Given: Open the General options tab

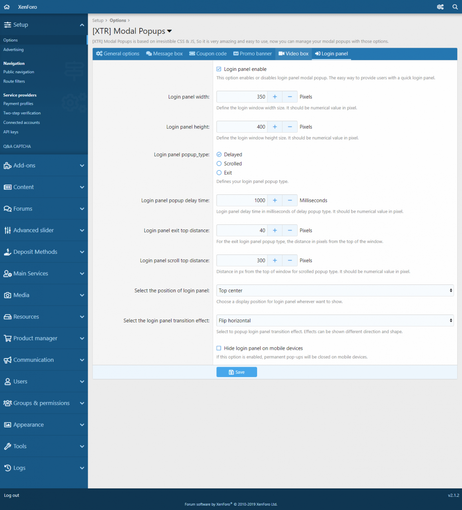Looking at the screenshot, I should point(118,54).
